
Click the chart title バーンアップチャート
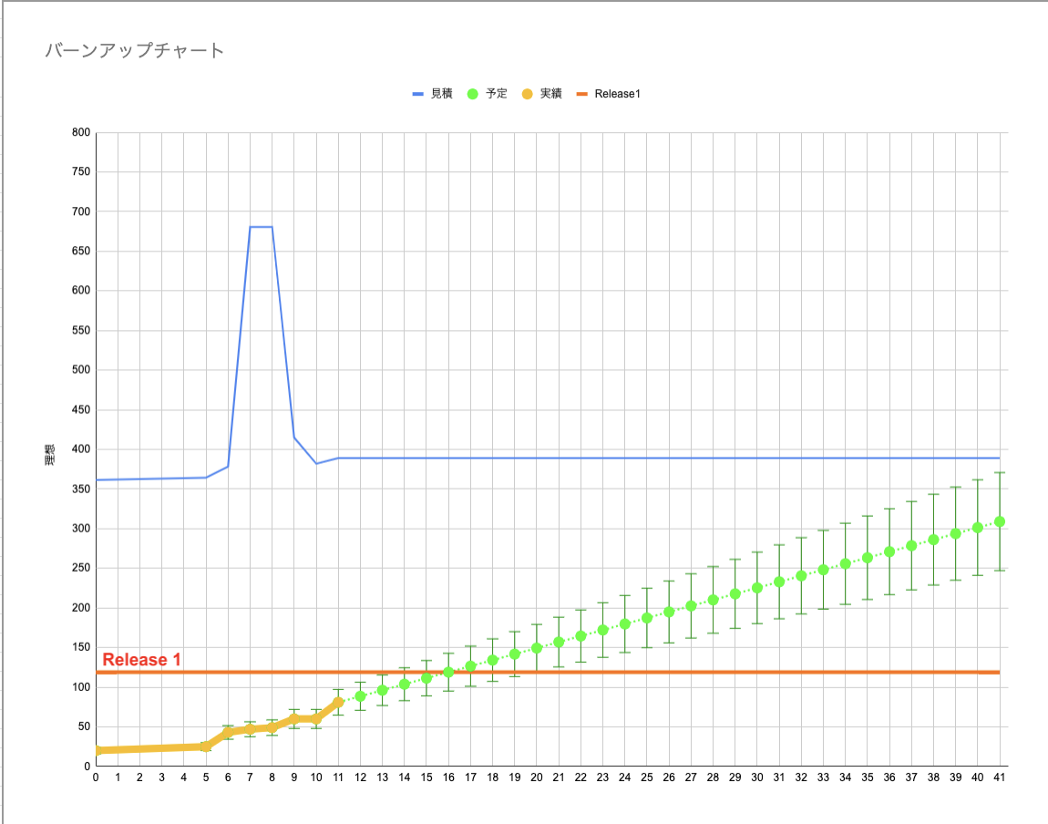[x=134, y=51]
